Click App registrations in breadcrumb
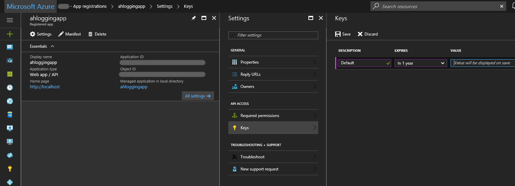This screenshot has width=515, height=186. (x=90, y=6)
